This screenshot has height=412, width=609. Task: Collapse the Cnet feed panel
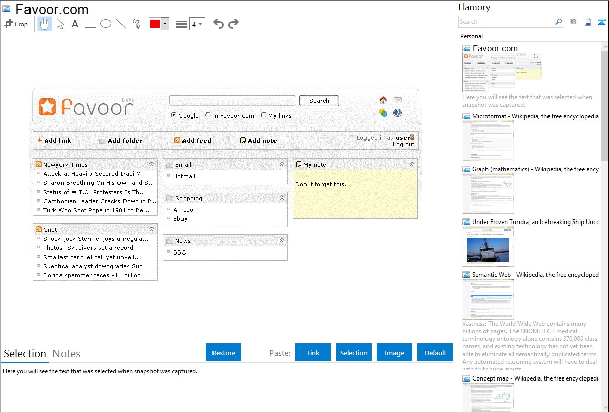[151, 229]
